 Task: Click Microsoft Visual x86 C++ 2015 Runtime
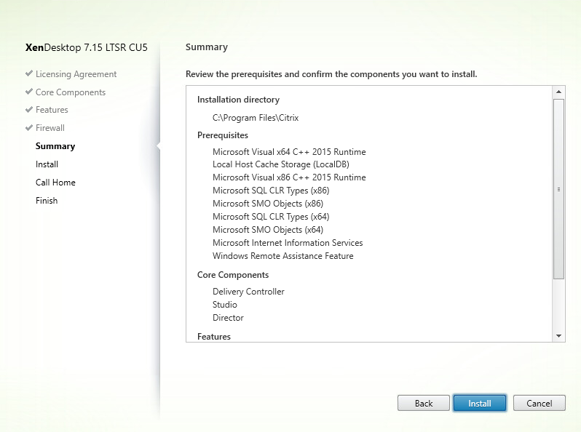pos(289,177)
